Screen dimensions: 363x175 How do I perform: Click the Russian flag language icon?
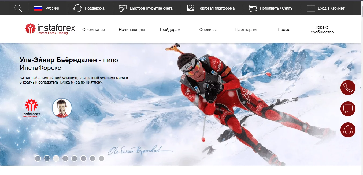(x=38, y=8)
